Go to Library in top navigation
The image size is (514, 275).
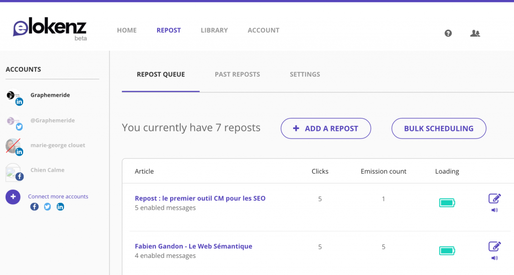coord(214,30)
